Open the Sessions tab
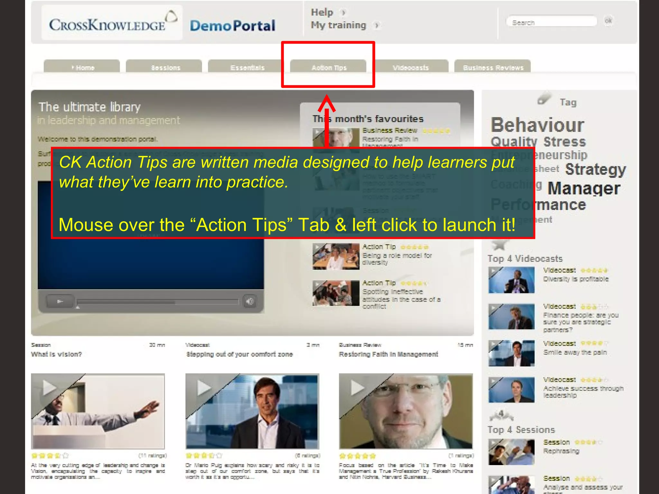 tap(164, 67)
